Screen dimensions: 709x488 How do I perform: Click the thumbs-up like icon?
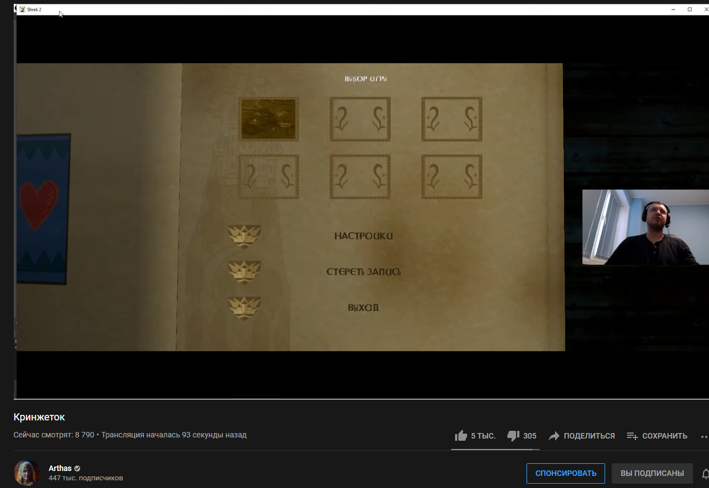[461, 436]
